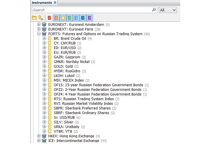Click the yellow folder icon in toolbar
The image size is (218, 144).
(34, 18)
